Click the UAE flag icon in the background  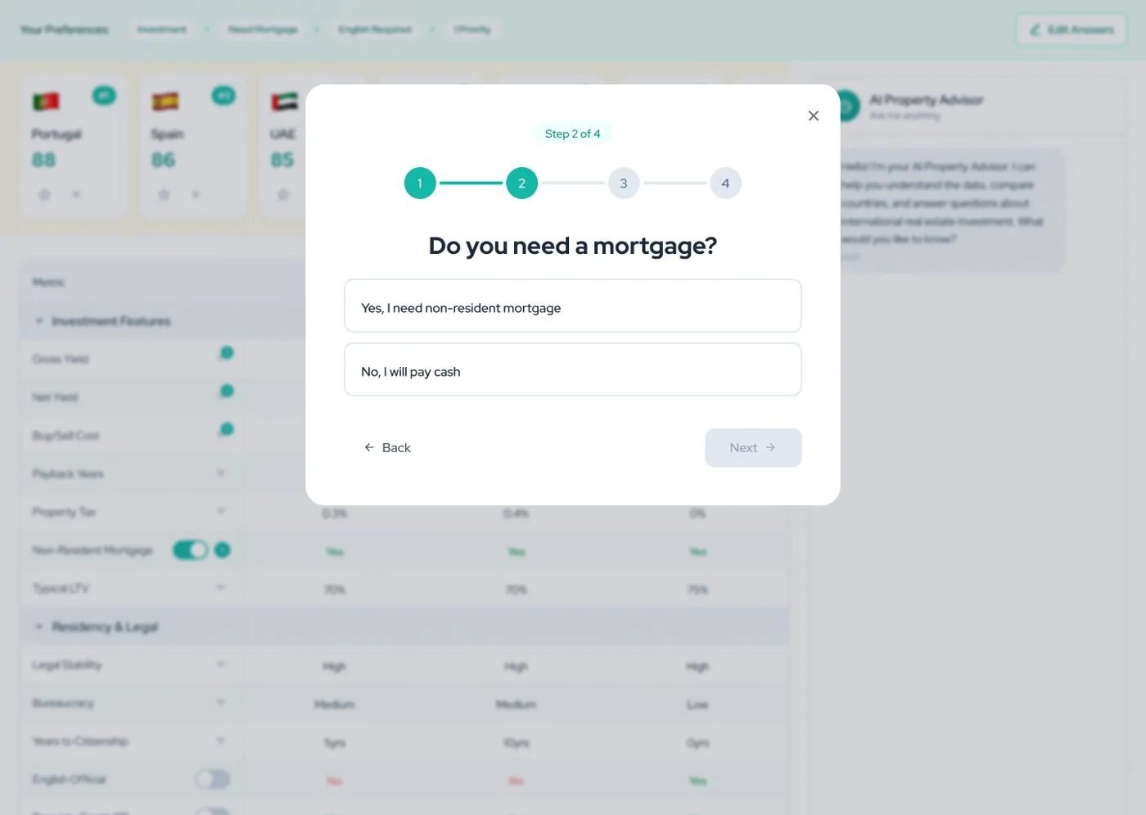tap(285, 102)
